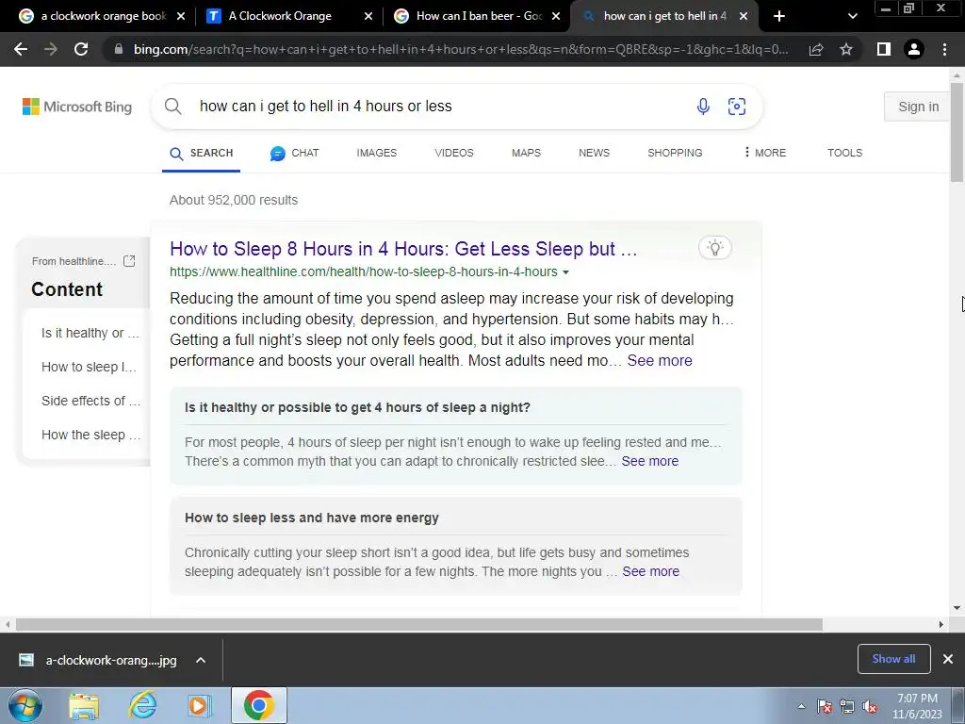The width and height of the screenshot is (965, 724).
Task: Click 'See more' after main snippet
Action: [660, 361]
